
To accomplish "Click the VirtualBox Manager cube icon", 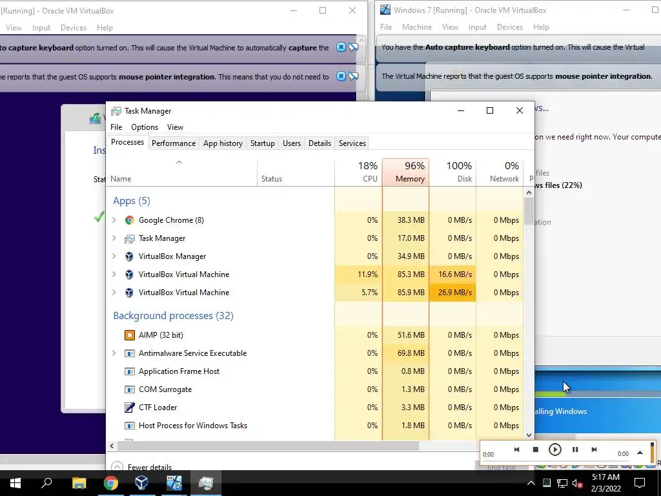I will (129, 256).
